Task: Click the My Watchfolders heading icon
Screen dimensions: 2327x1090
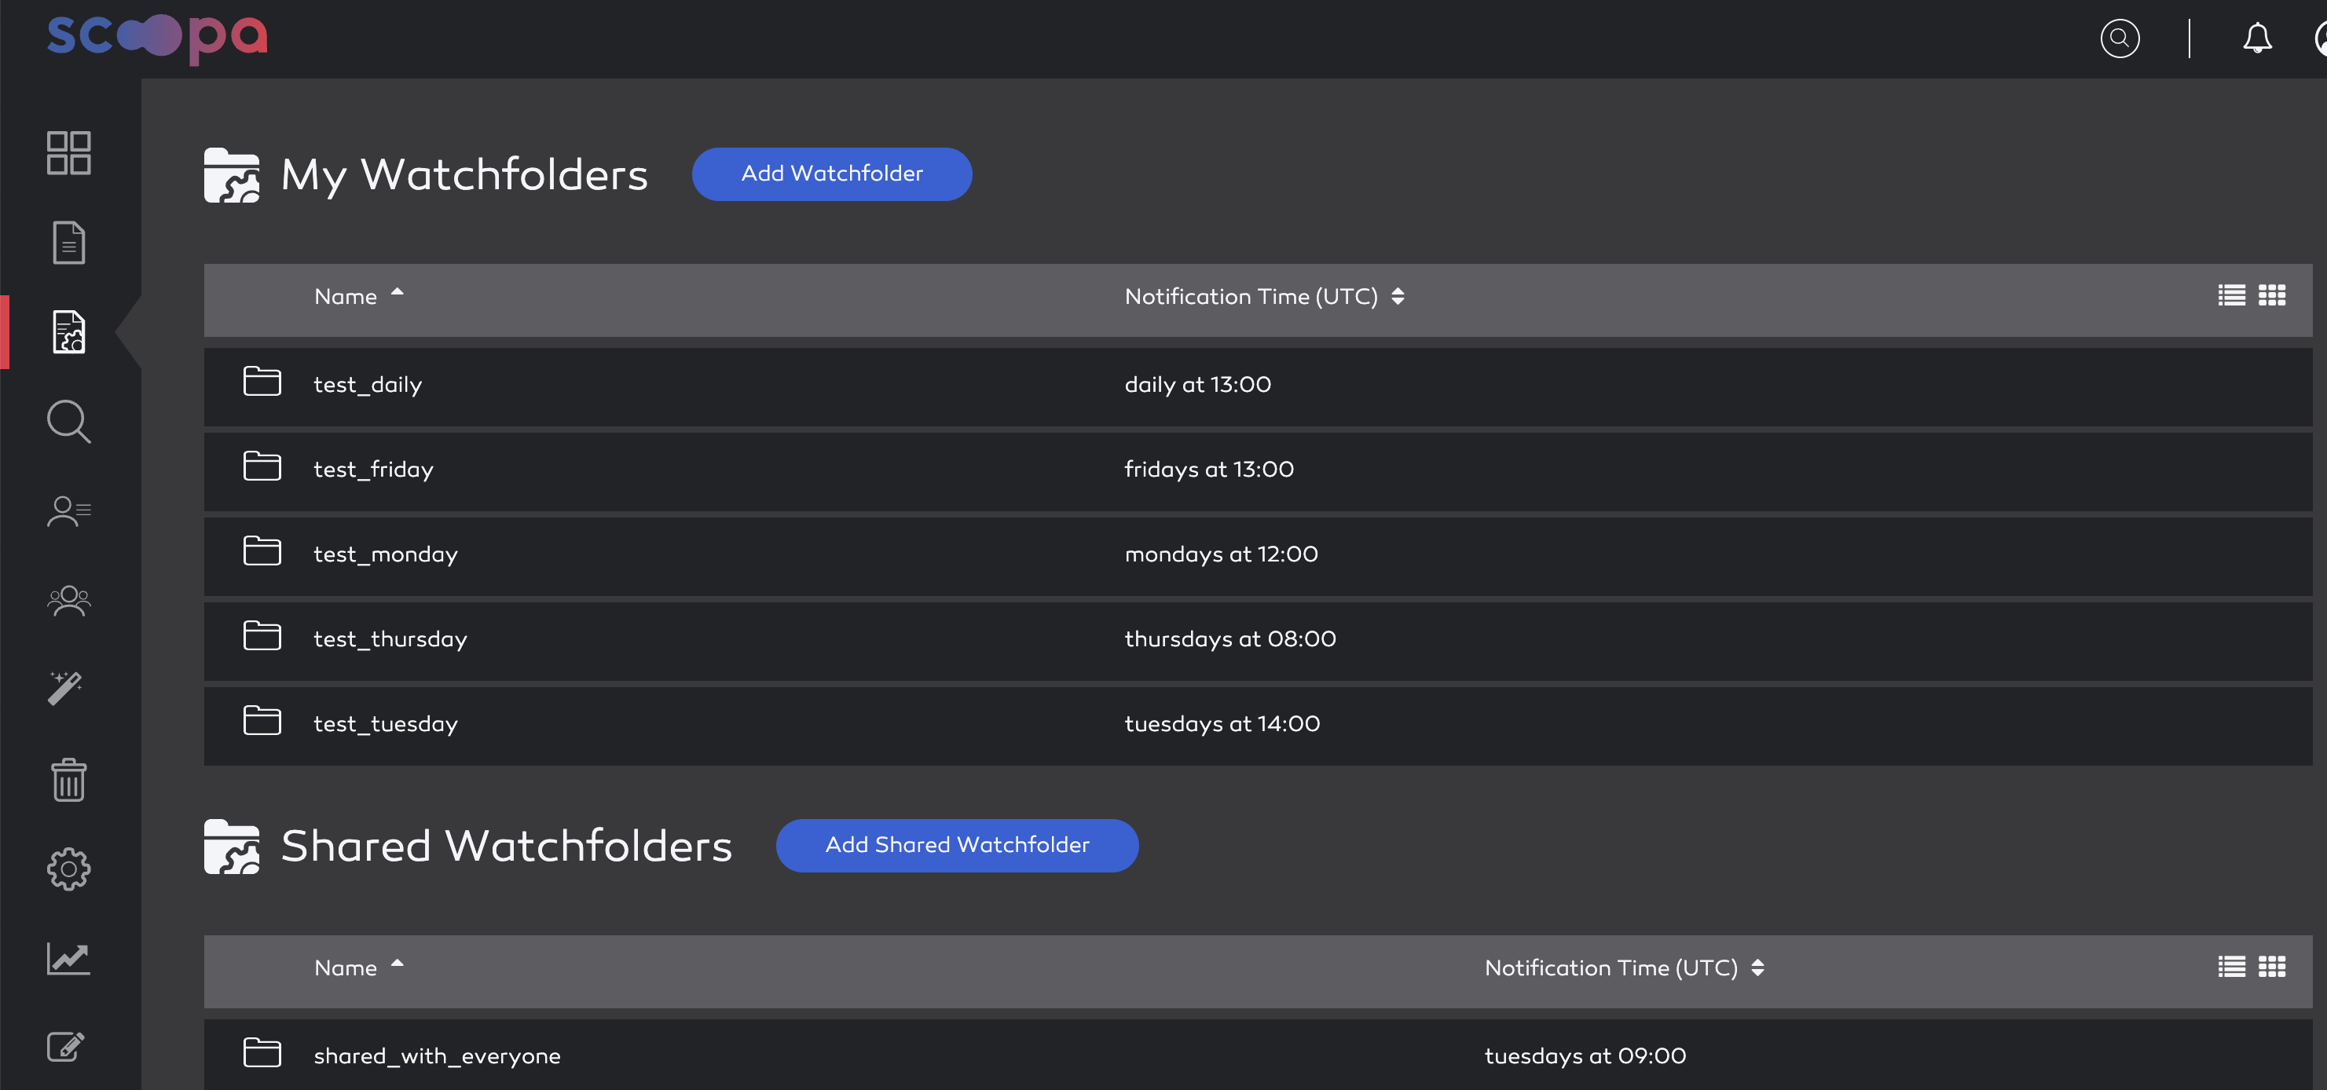Action: click(x=231, y=174)
